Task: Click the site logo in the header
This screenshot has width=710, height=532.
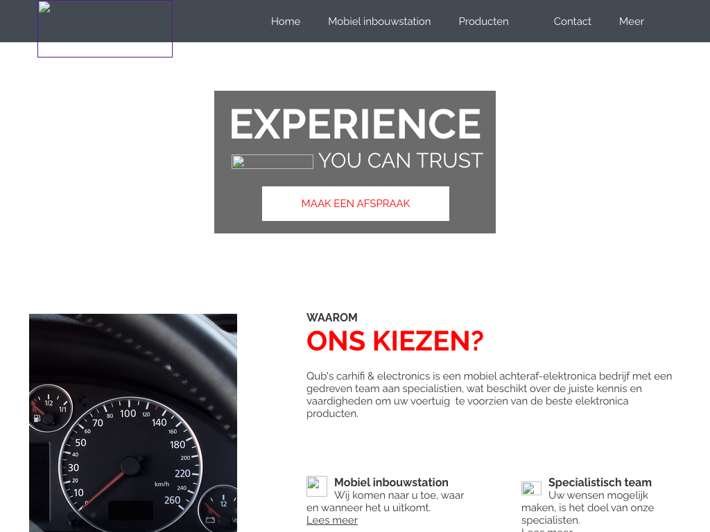Action: (105, 28)
